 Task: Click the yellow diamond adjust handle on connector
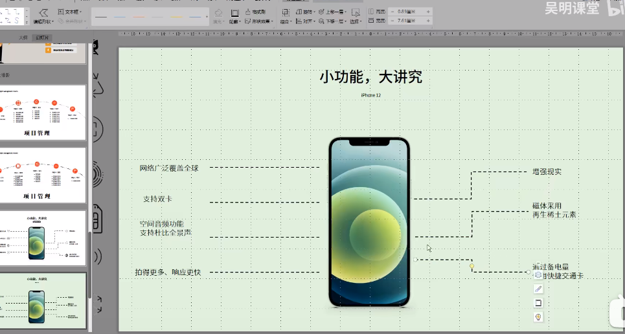tap(472, 266)
